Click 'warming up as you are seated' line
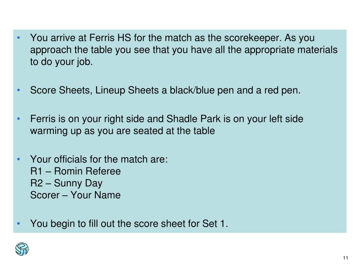Image resolution: width=358 pixels, height=268 pixels. click(122, 131)
